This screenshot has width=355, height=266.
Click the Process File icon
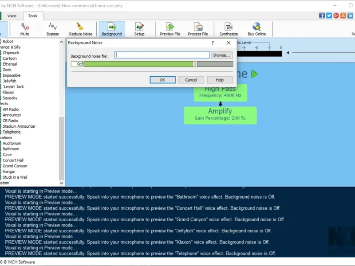pos(198,29)
